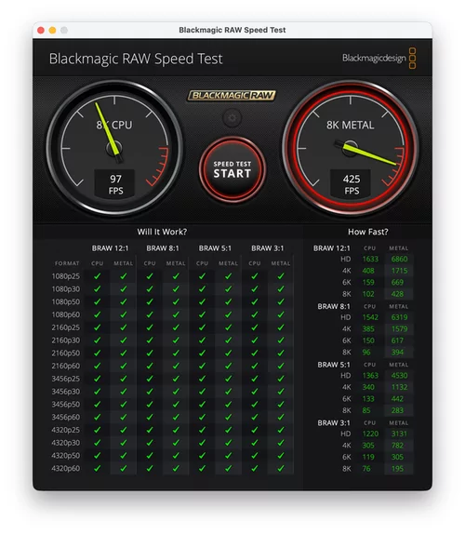Click the Blackmagic RAW logo badge
The width and height of the screenshot is (465, 534).
pos(232,95)
